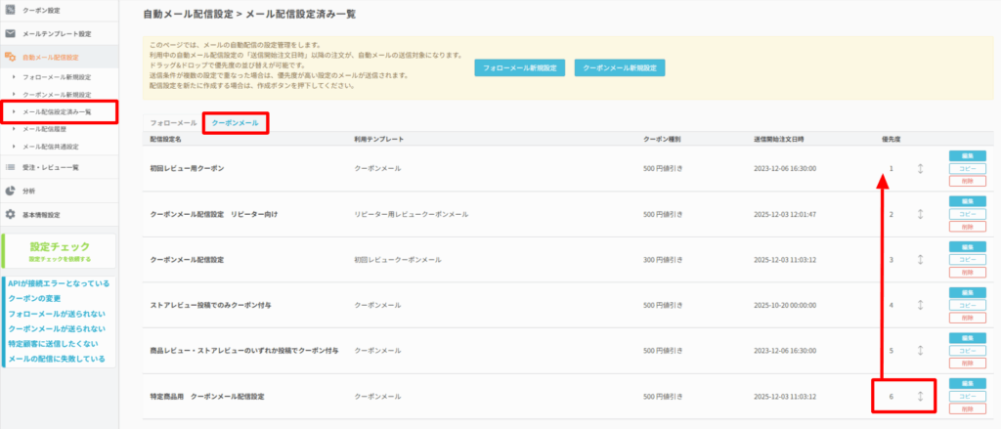
Task: Click 編集 for 初回レビュー用クーポン
Action: [967, 155]
